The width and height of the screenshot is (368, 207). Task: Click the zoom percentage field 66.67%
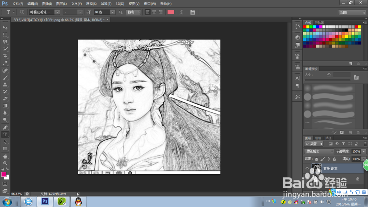[17, 194]
